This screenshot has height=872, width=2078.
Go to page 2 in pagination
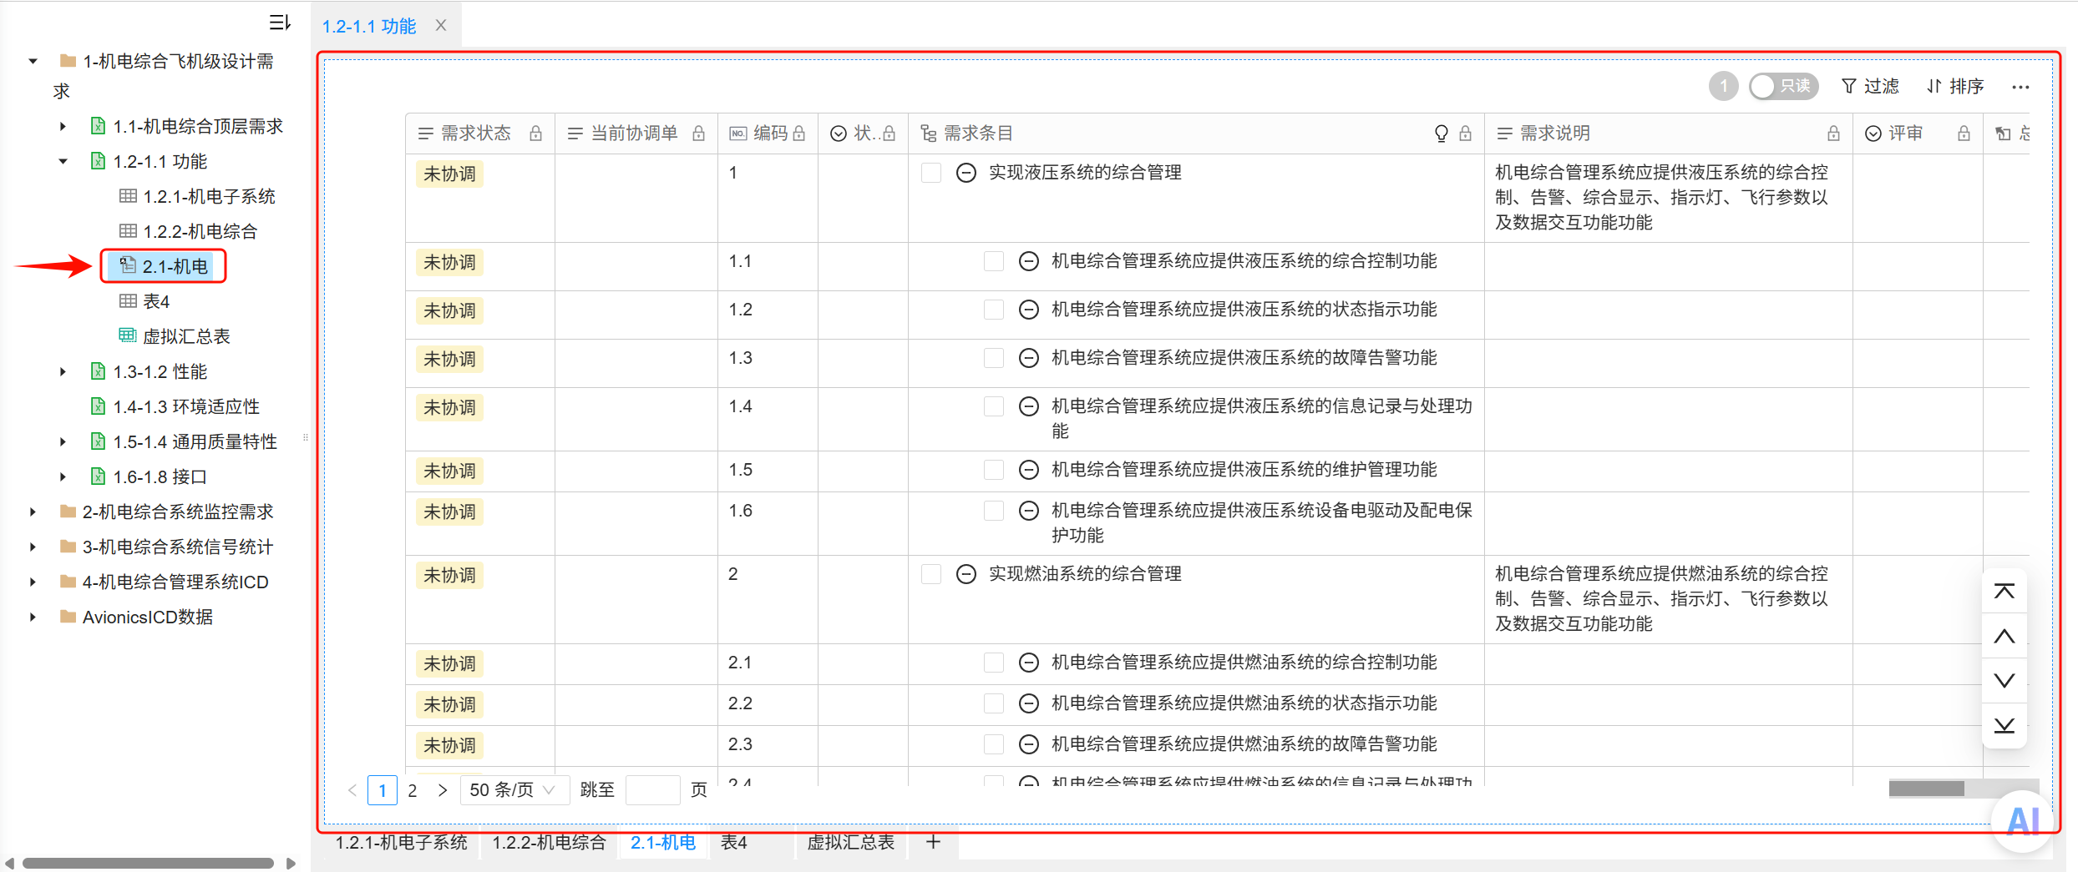(x=413, y=789)
